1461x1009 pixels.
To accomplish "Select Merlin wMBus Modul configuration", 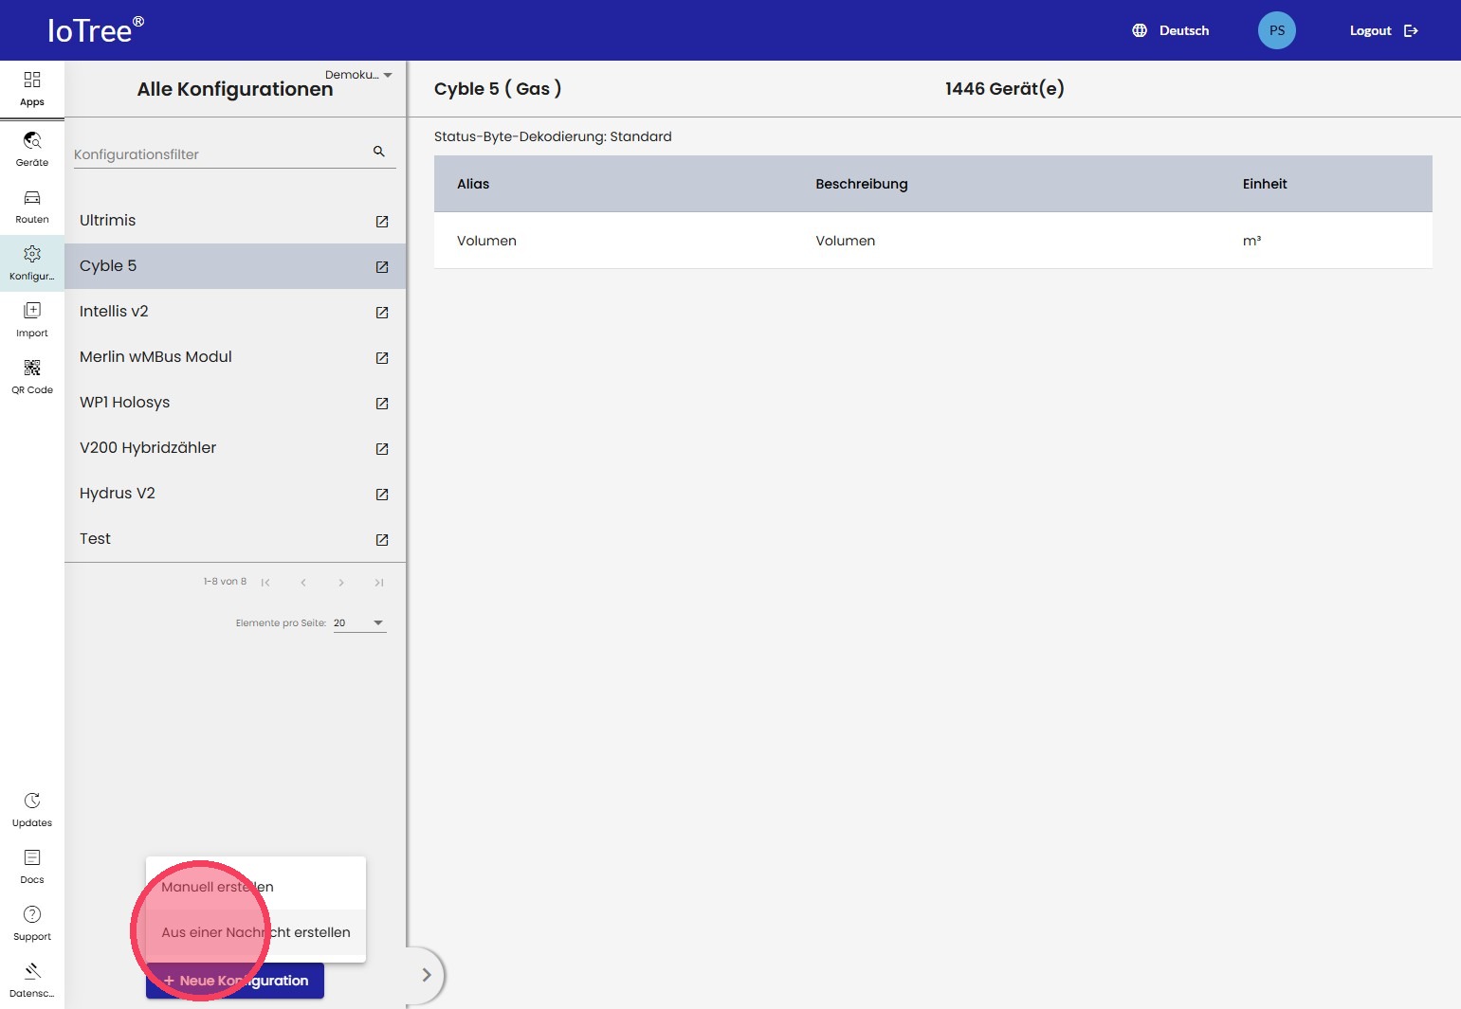I will click(155, 357).
